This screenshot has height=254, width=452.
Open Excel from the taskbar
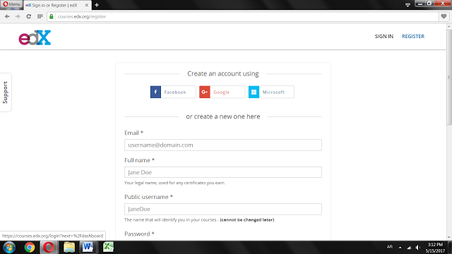point(108,248)
